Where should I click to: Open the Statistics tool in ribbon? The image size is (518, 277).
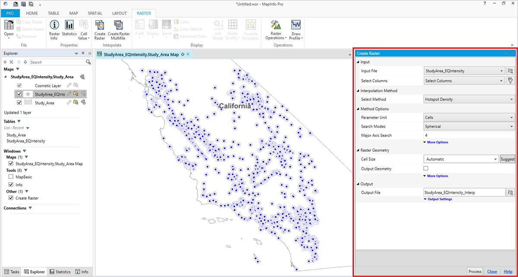click(x=69, y=26)
